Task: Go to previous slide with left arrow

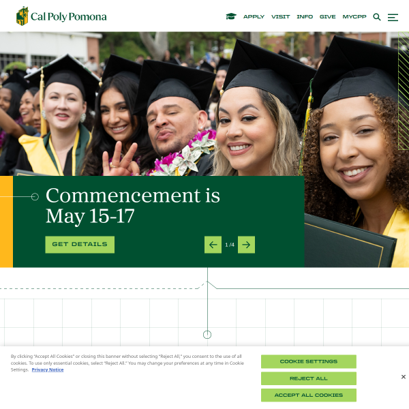Action: pyautogui.click(x=213, y=245)
